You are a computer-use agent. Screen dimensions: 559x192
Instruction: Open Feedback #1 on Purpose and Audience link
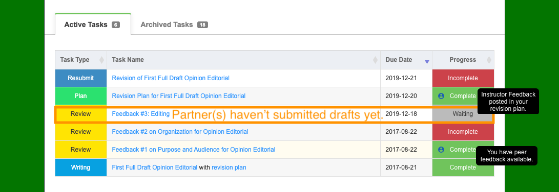pos(194,150)
